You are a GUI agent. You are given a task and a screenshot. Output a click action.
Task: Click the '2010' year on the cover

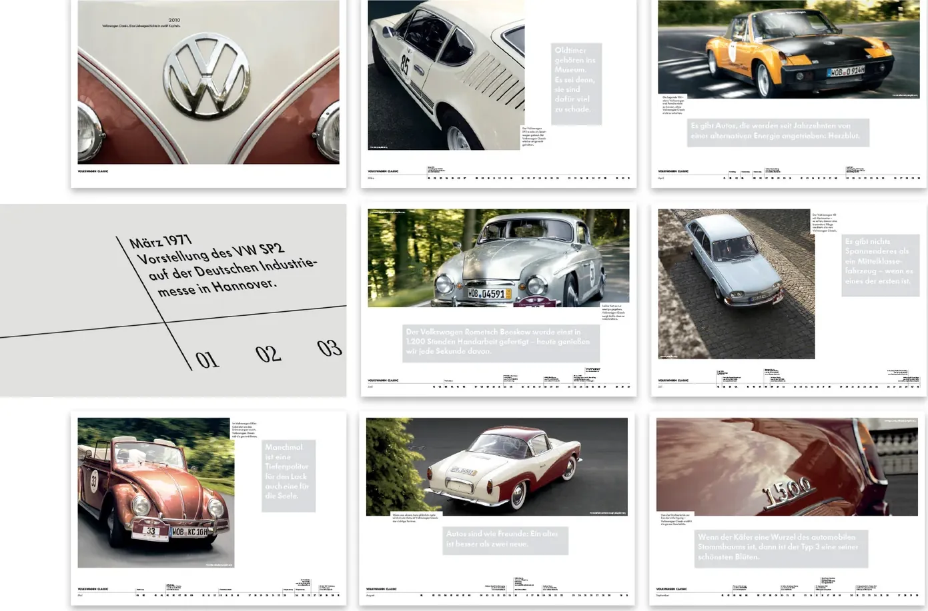[174, 21]
